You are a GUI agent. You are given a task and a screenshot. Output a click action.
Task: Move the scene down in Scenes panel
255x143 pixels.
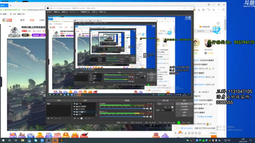[x=59, y=118]
